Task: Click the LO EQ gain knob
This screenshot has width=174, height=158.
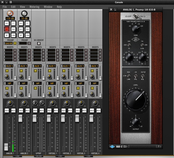Action: click(129, 57)
